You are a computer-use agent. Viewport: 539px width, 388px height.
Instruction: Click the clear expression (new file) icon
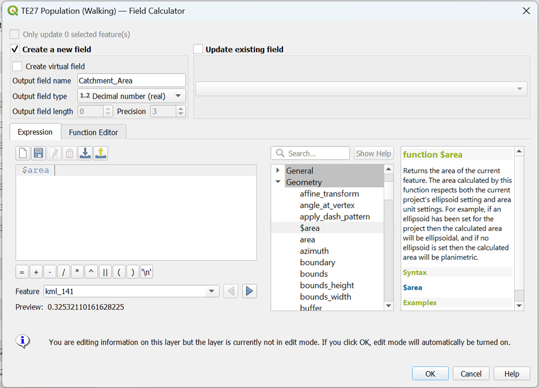point(23,153)
